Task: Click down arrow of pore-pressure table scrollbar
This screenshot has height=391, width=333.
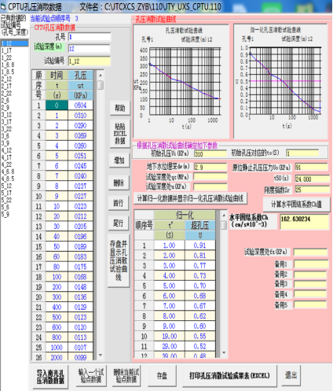Action: coord(101,355)
